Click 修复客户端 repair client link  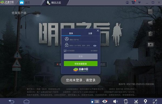tap(19, 13)
